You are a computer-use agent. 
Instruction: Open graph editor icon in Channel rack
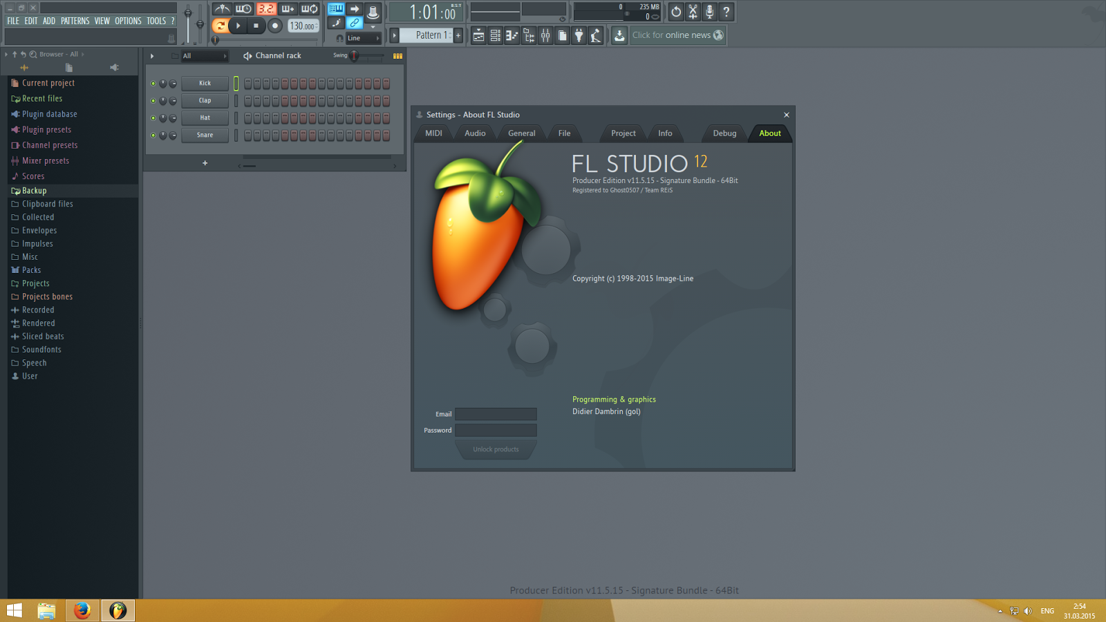397,56
